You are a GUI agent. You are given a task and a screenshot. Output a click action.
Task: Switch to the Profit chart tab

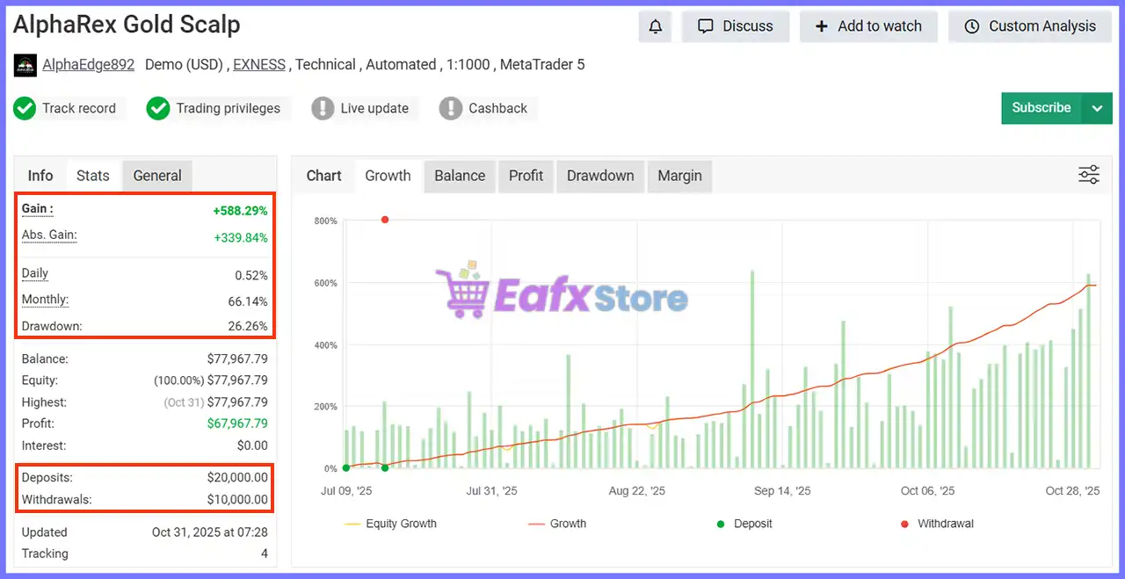click(x=526, y=176)
